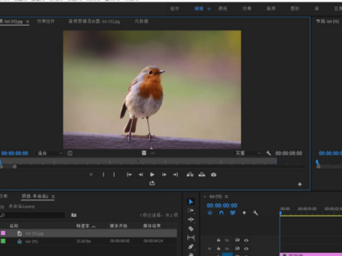Switch to 音频 workspace tab
The height and width of the screenshot is (256, 342).
pos(271,9)
